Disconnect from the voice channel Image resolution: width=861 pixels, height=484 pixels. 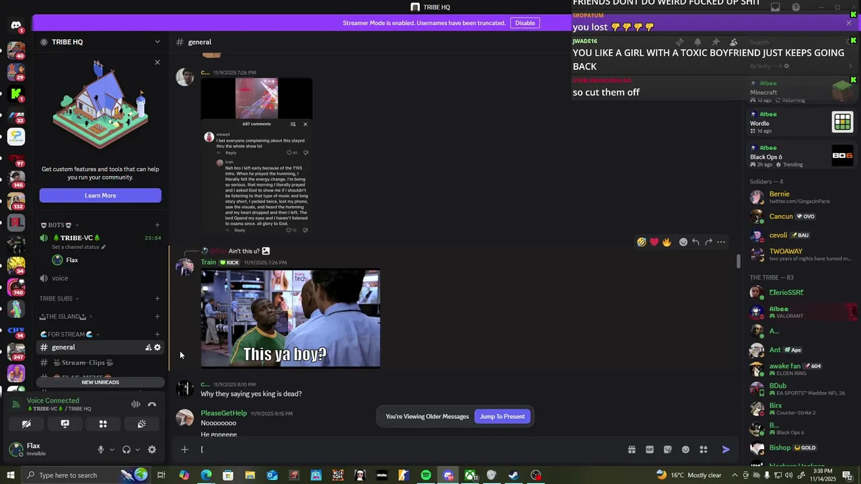tap(152, 405)
